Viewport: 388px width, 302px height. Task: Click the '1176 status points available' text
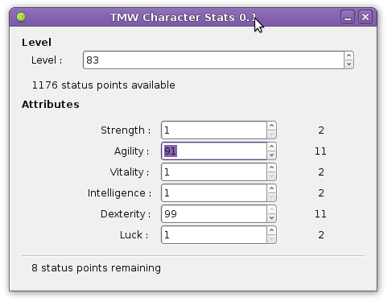[104, 85]
